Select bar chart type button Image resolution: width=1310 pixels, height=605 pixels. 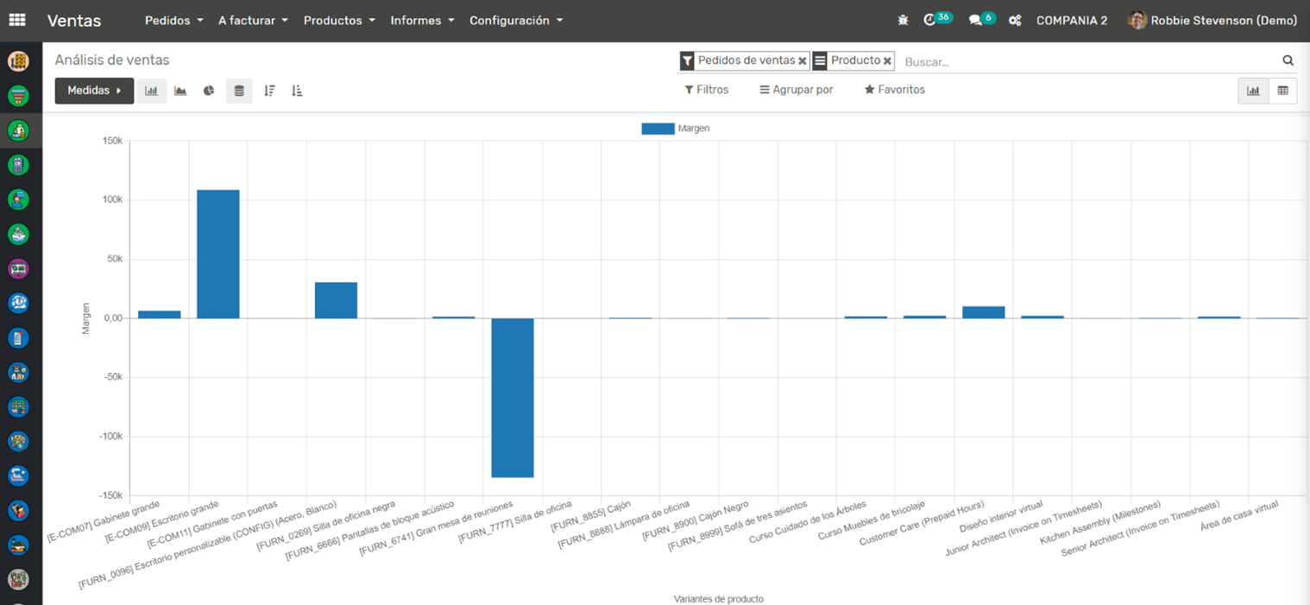pyautogui.click(x=151, y=91)
